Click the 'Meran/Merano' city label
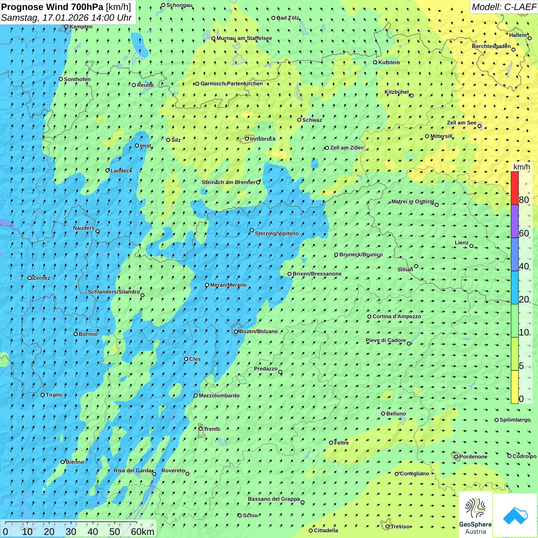The height and width of the screenshot is (538, 538). click(228, 285)
